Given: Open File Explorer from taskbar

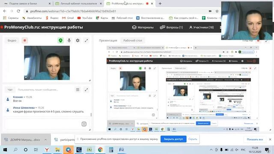Looking at the screenshot, I should [x=57, y=150].
